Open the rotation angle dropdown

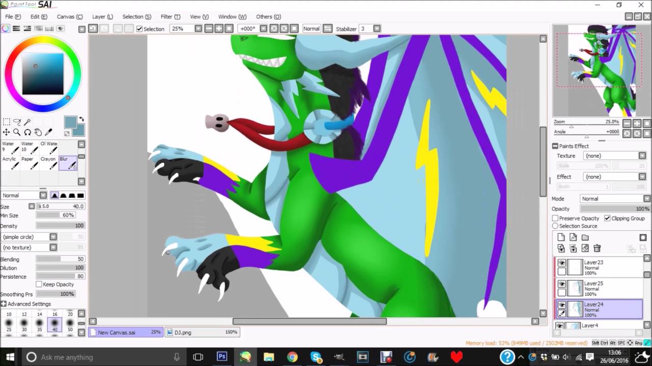(x=264, y=28)
